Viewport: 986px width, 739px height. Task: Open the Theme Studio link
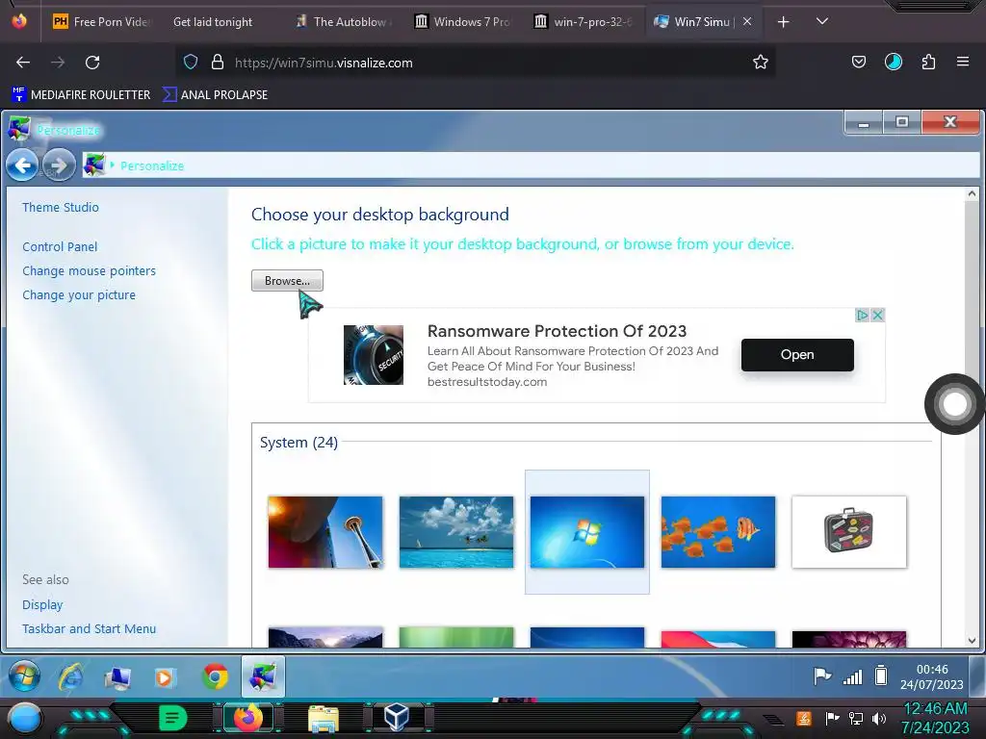(x=61, y=208)
